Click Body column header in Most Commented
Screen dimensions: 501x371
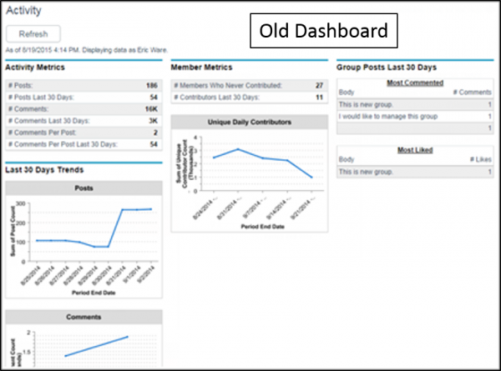tap(347, 93)
